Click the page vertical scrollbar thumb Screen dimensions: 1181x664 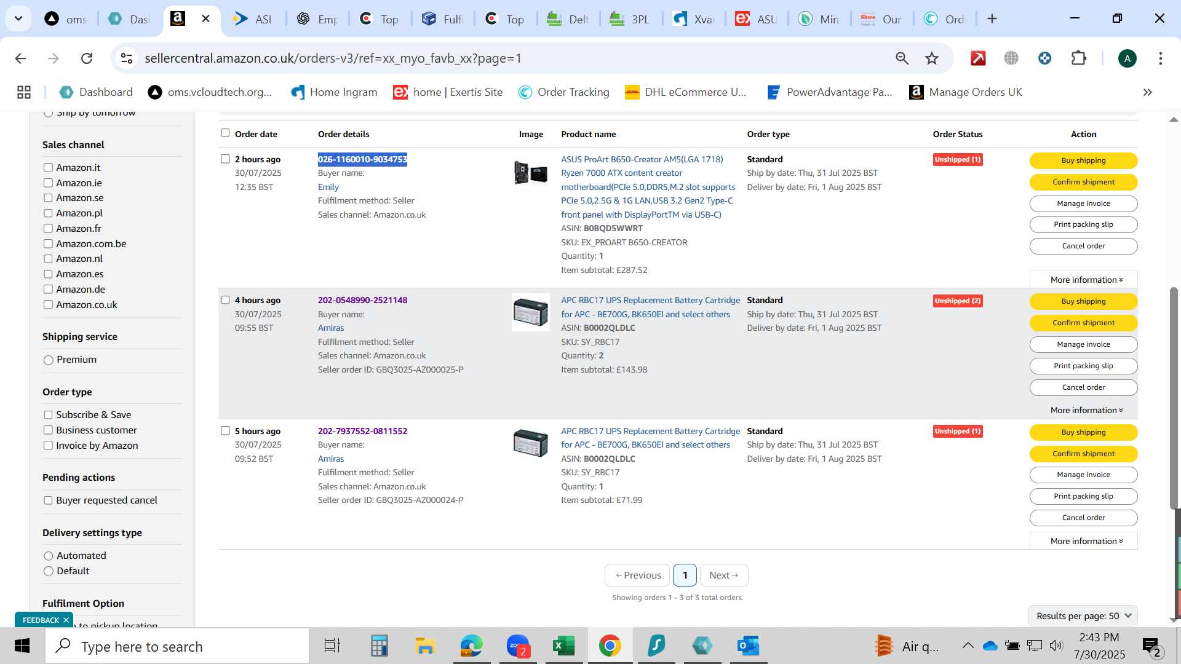[x=1174, y=398]
